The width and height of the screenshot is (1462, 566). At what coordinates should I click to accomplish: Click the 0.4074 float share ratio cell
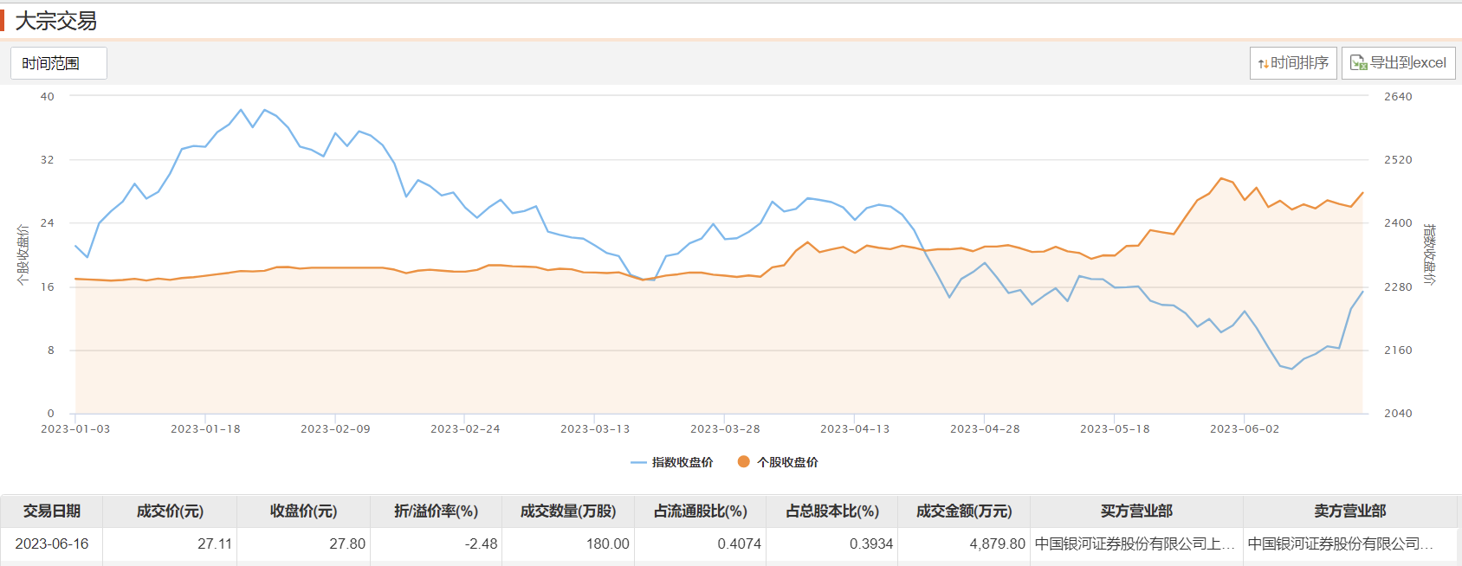(700, 543)
